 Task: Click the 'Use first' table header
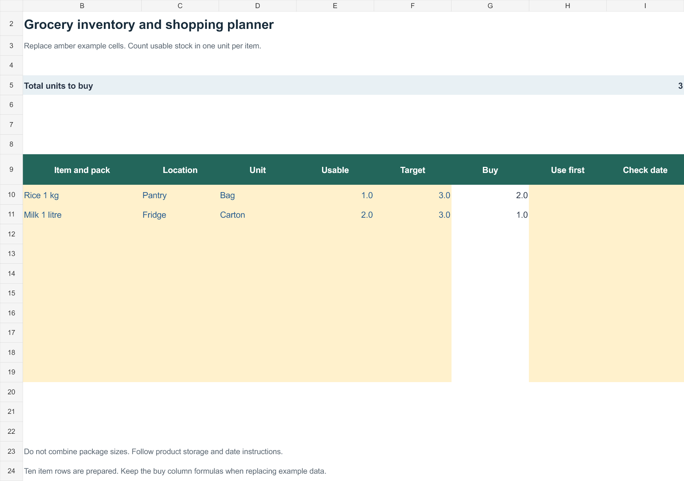tap(568, 170)
